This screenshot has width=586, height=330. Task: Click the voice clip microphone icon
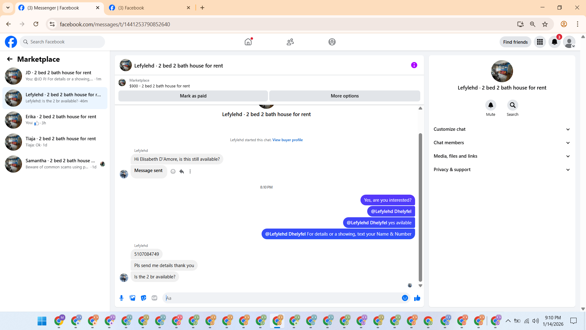point(121,298)
